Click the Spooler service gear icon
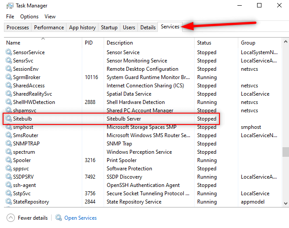 pyautogui.click(x=9, y=160)
